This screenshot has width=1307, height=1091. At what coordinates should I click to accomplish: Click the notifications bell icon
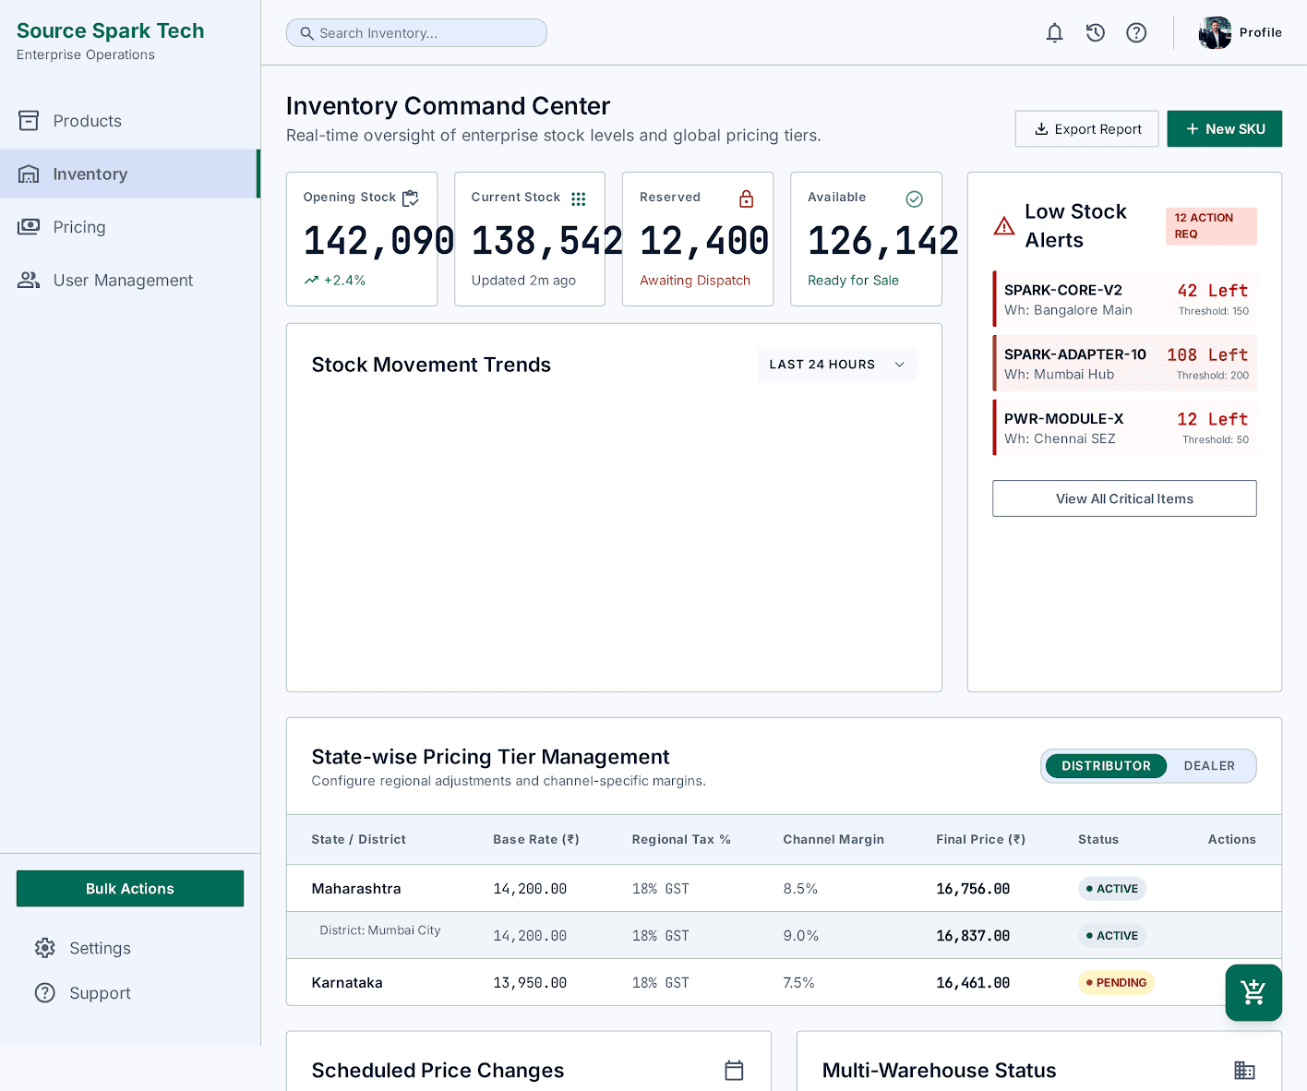click(1054, 33)
